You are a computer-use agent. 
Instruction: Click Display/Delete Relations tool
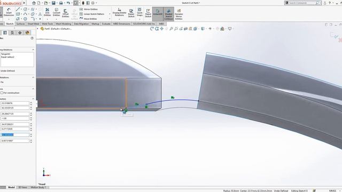119,12
